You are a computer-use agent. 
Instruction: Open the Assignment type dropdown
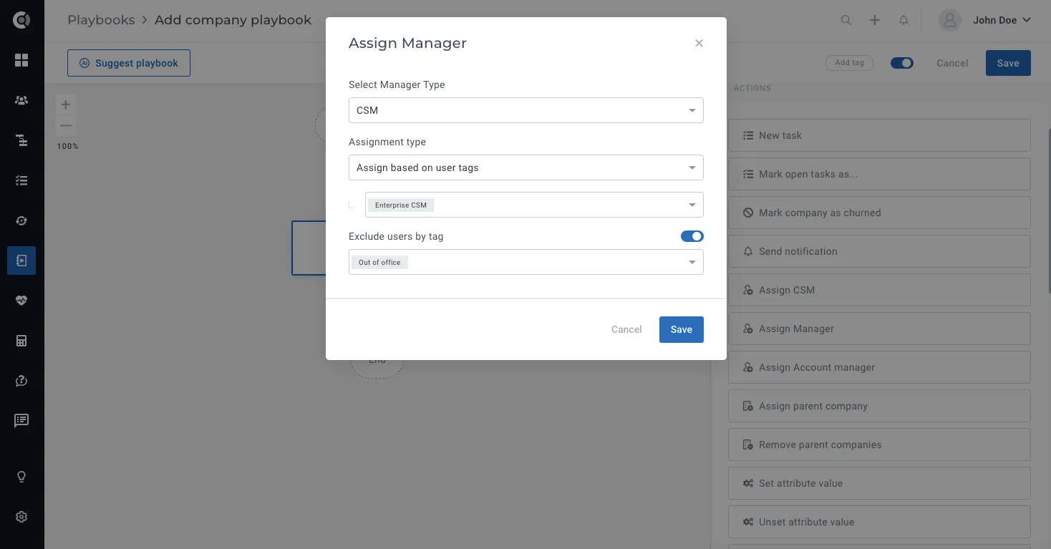[526, 167]
